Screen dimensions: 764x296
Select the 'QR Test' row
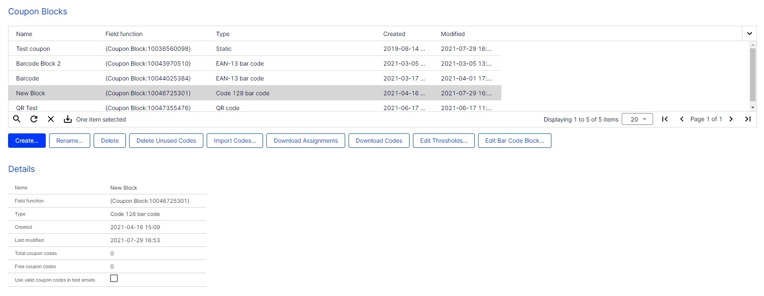255,106
